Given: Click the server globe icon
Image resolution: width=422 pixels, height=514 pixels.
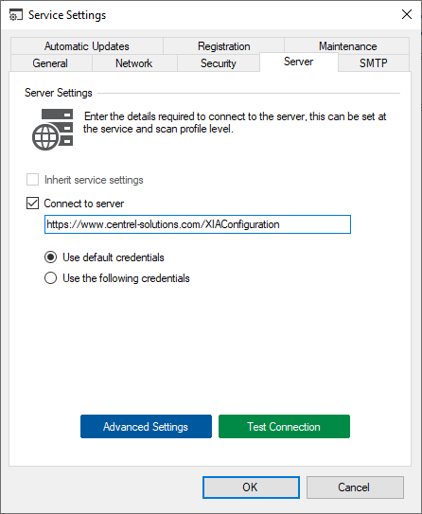Looking at the screenshot, I should click(52, 130).
